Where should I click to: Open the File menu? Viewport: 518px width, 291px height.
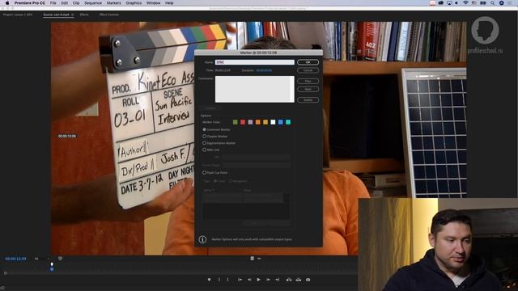point(53,3)
